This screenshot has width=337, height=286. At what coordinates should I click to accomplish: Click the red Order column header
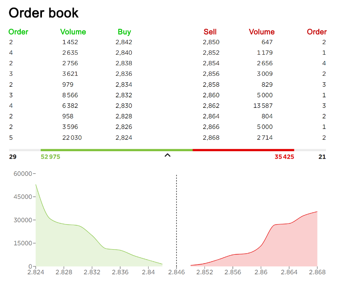click(x=317, y=32)
